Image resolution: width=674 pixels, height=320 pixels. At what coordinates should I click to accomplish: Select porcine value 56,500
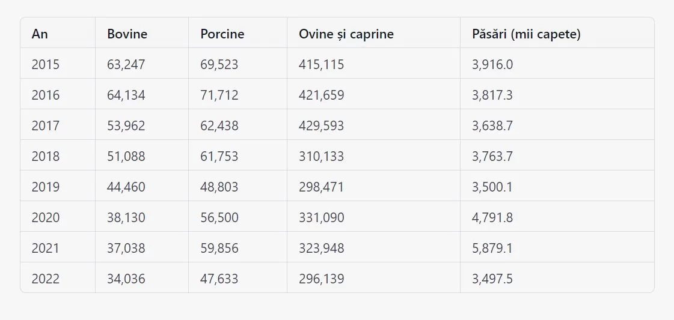pyautogui.click(x=219, y=217)
